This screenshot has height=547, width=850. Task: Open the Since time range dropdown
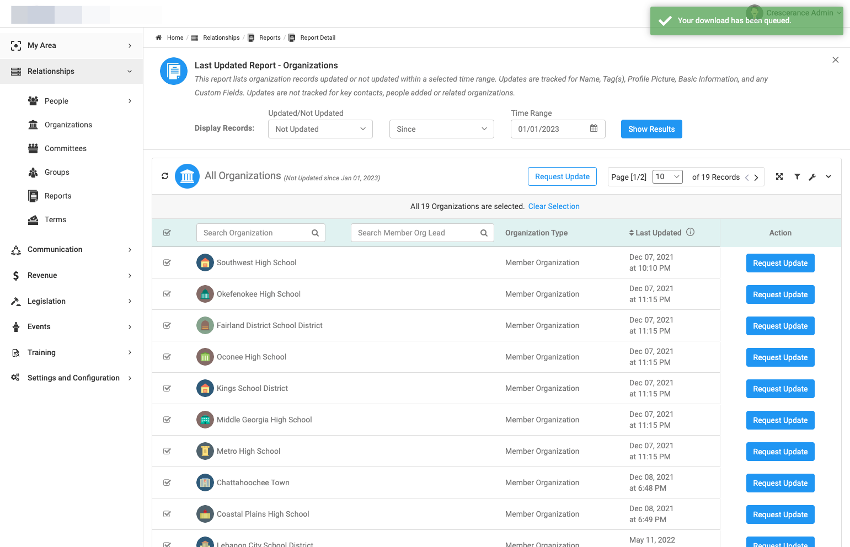(x=442, y=129)
